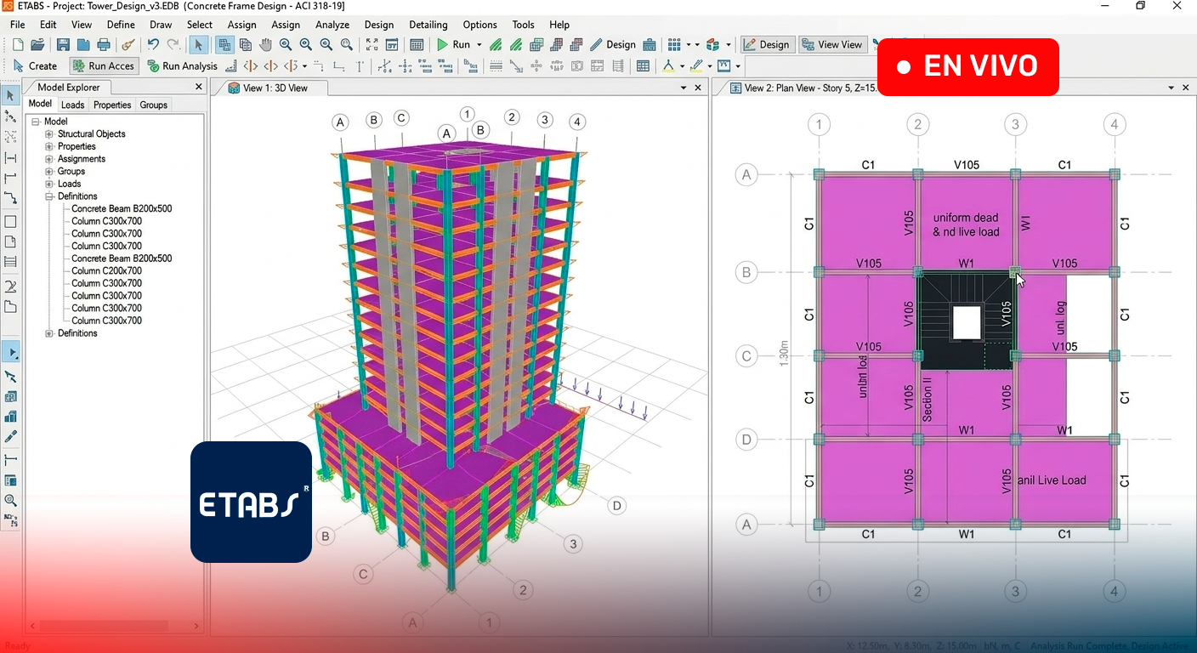1197x653 pixels.
Task: Open the Run dropdown arrow
Action: pyautogui.click(x=479, y=45)
